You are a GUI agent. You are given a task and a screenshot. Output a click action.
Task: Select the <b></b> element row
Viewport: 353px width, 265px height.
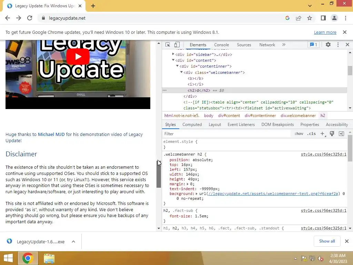tap(195, 78)
